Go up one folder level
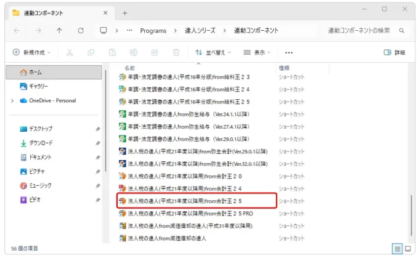The image size is (419, 258). (59, 30)
